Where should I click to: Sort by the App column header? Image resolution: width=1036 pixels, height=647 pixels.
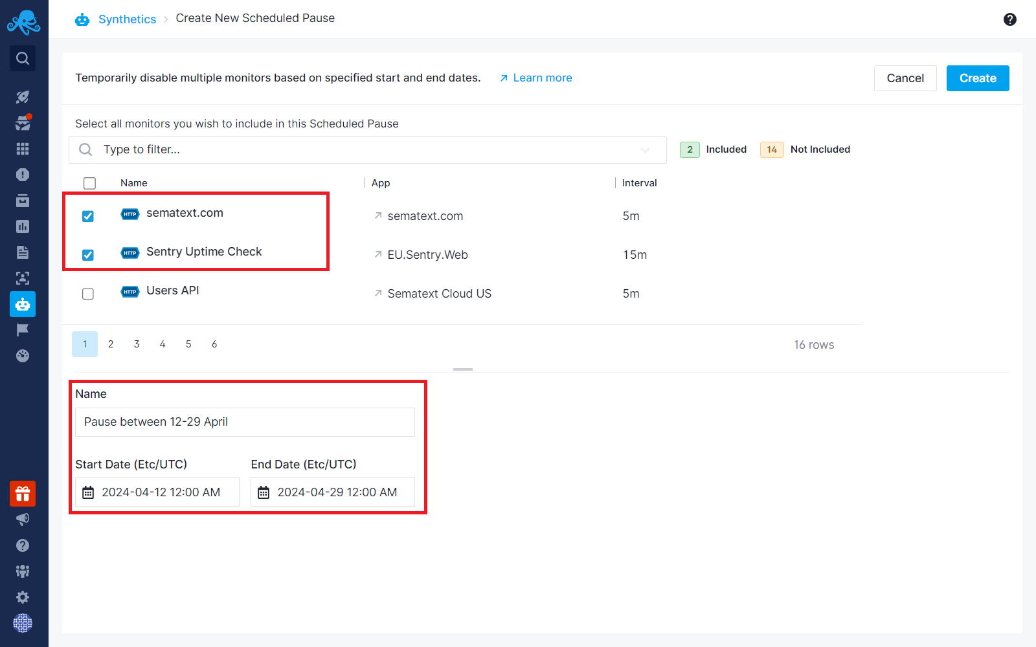click(x=381, y=183)
